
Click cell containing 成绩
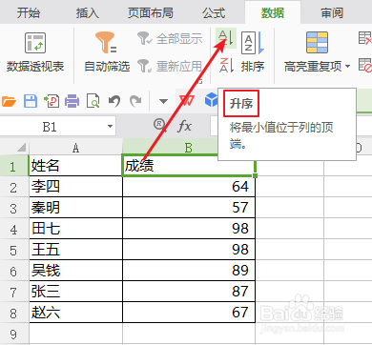pyautogui.click(x=189, y=166)
